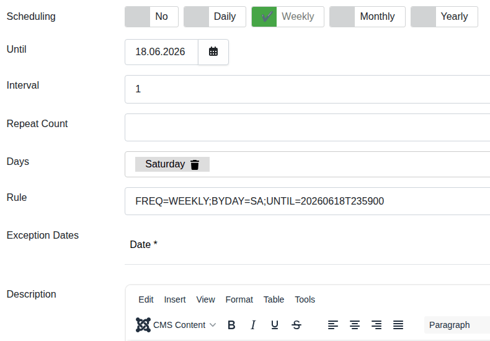Screen dimensions: 490x341
Task: Select Daily scheduling option
Action: pyautogui.click(x=215, y=17)
